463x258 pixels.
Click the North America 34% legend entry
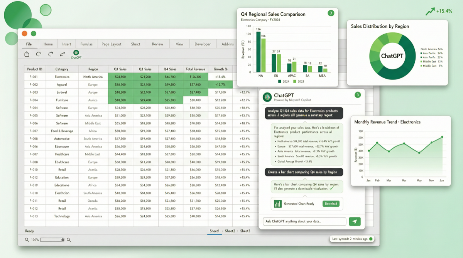click(x=431, y=49)
